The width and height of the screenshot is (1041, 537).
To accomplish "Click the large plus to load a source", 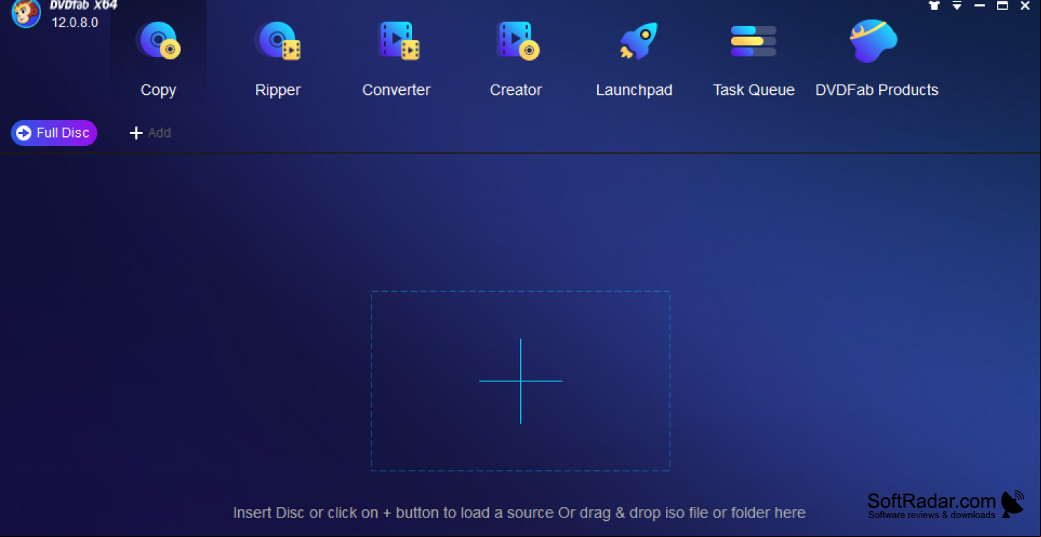I will (521, 381).
